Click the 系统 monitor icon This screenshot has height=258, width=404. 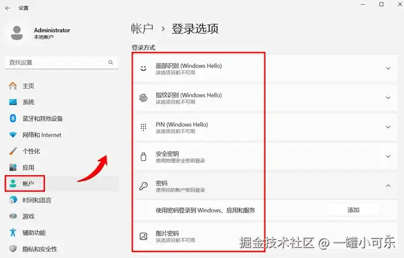click(13, 102)
